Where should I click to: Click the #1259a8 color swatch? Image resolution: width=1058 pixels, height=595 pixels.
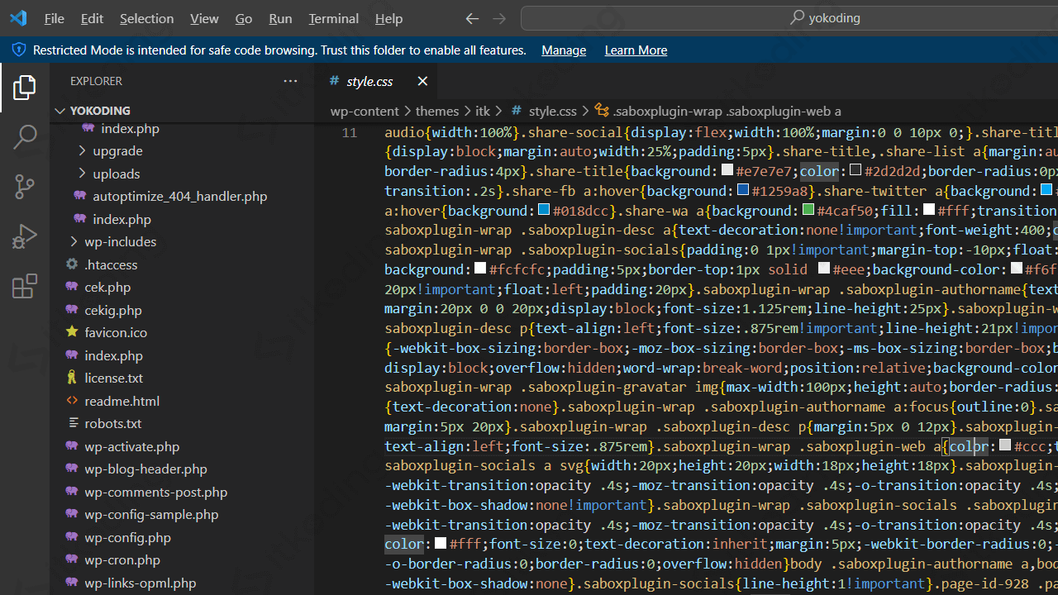pyautogui.click(x=743, y=190)
